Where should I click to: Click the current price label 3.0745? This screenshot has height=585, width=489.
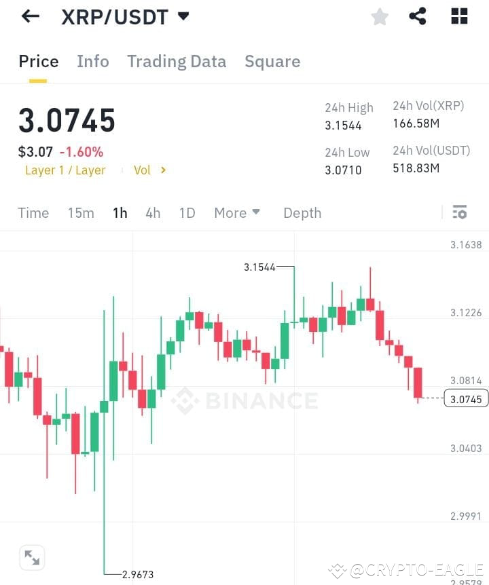click(x=466, y=399)
